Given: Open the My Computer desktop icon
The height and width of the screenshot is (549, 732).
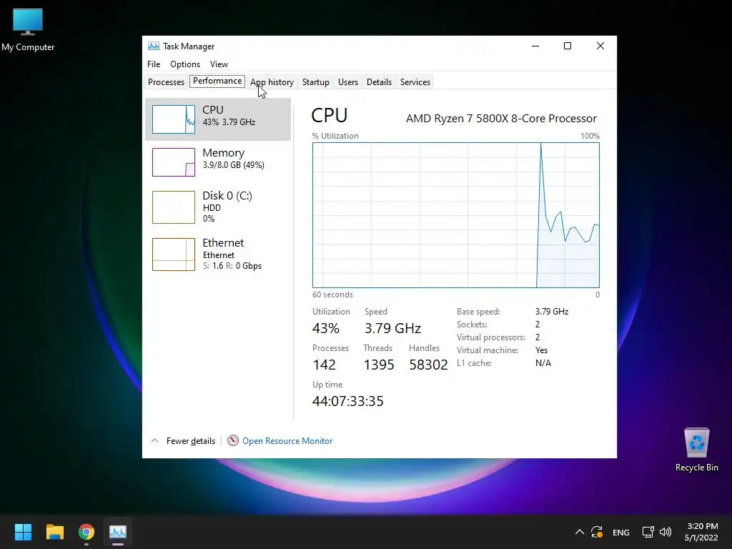Looking at the screenshot, I should coord(28,30).
